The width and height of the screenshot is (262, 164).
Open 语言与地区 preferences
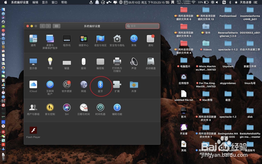pos(100,39)
